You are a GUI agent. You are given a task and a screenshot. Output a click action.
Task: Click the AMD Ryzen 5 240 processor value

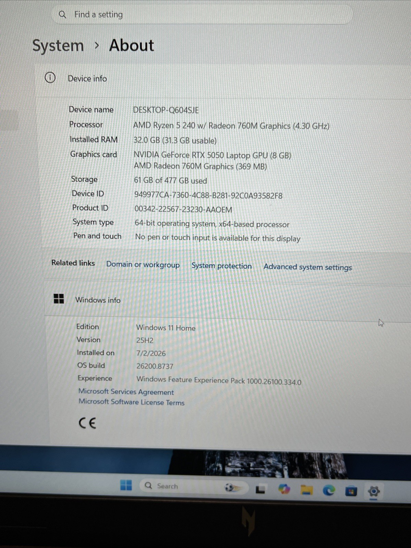coord(231,126)
